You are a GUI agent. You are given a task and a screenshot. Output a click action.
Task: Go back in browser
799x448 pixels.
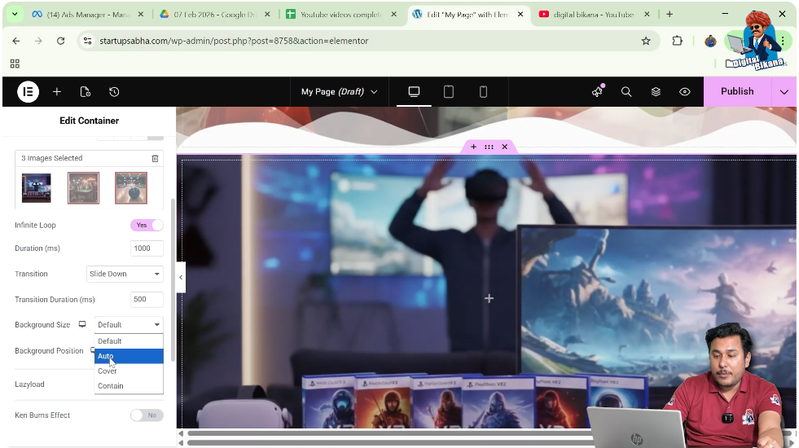coord(16,41)
